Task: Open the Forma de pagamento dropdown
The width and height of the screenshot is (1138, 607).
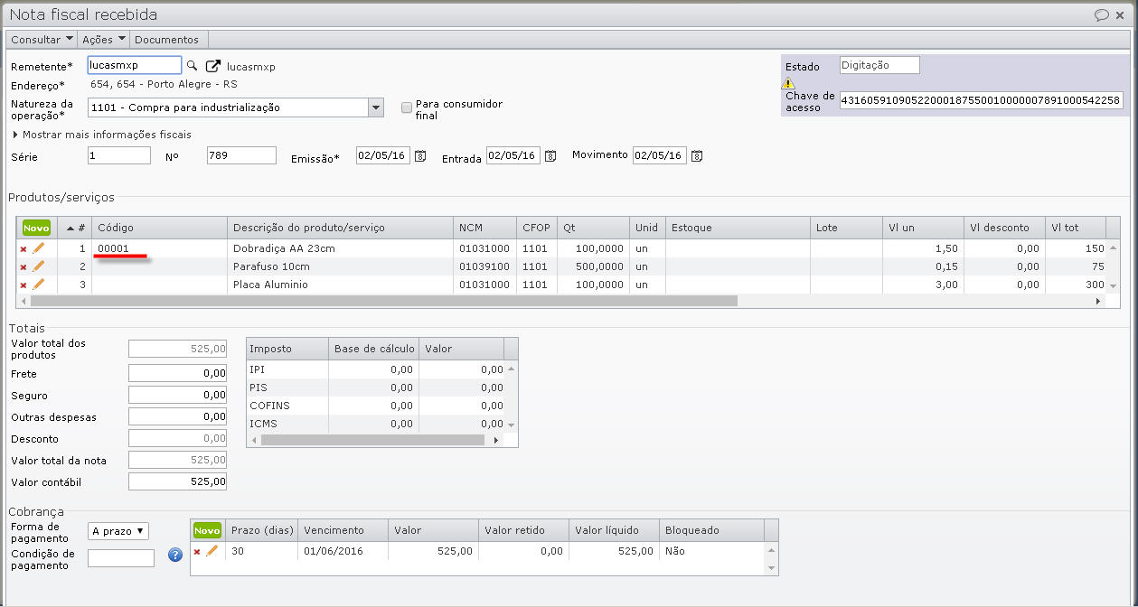Action: coord(118,531)
